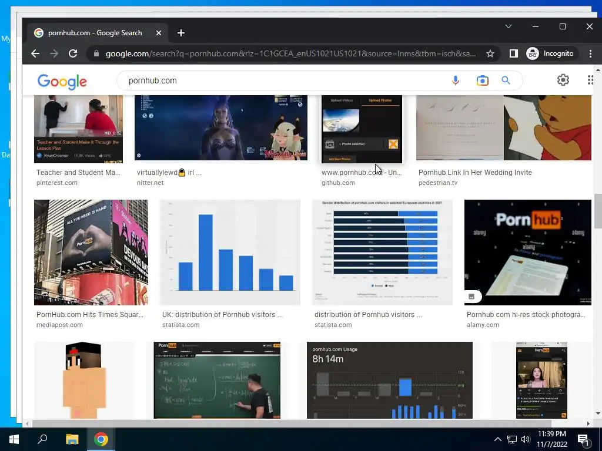Expand the tab search chevron
Image resolution: width=602 pixels, height=451 pixels.
(509, 26)
